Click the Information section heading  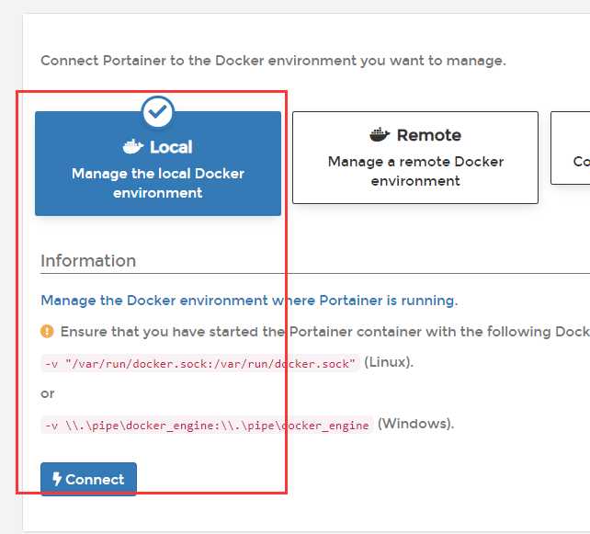88,261
